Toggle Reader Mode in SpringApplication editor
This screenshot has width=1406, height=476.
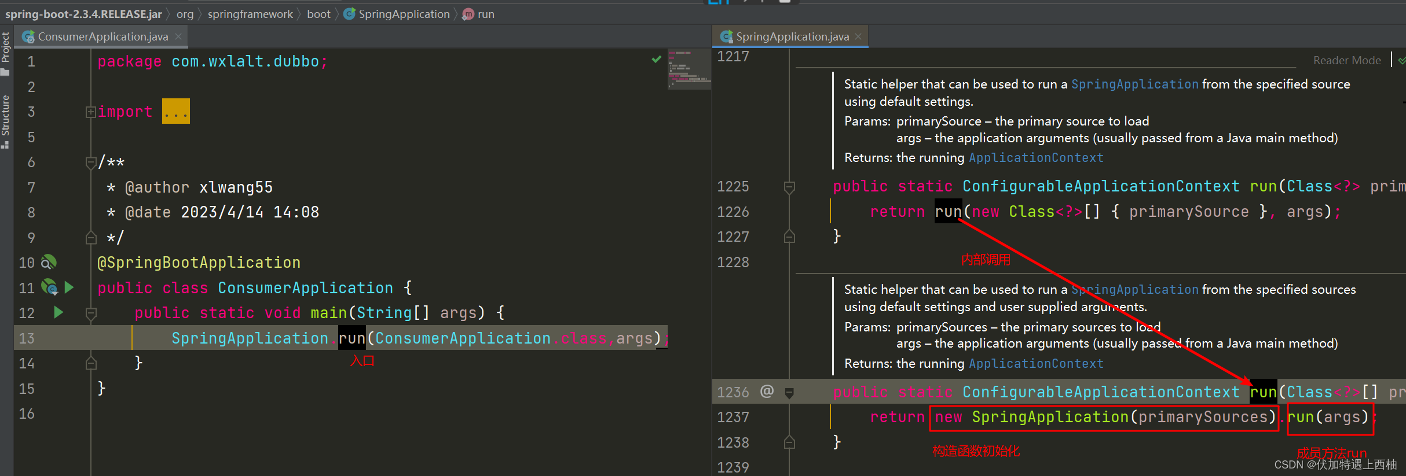[x=1347, y=60]
